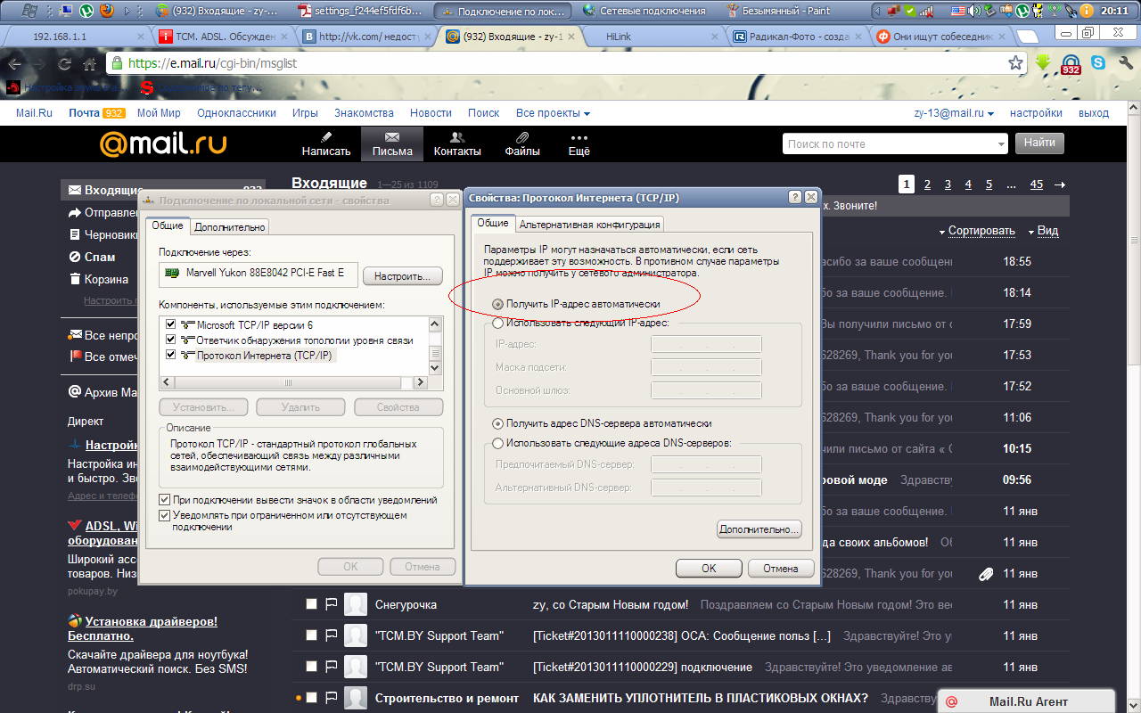This screenshot has width=1141, height=713.
Task: Open Вид dropdown
Action: pyautogui.click(x=1043, y=231)
